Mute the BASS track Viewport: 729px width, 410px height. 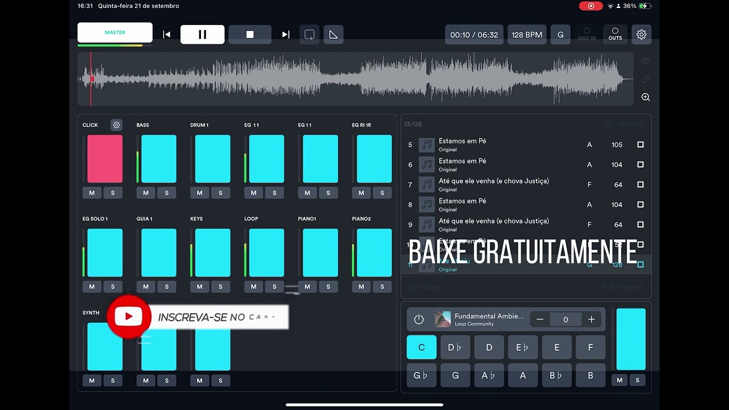tap(146, 193)
